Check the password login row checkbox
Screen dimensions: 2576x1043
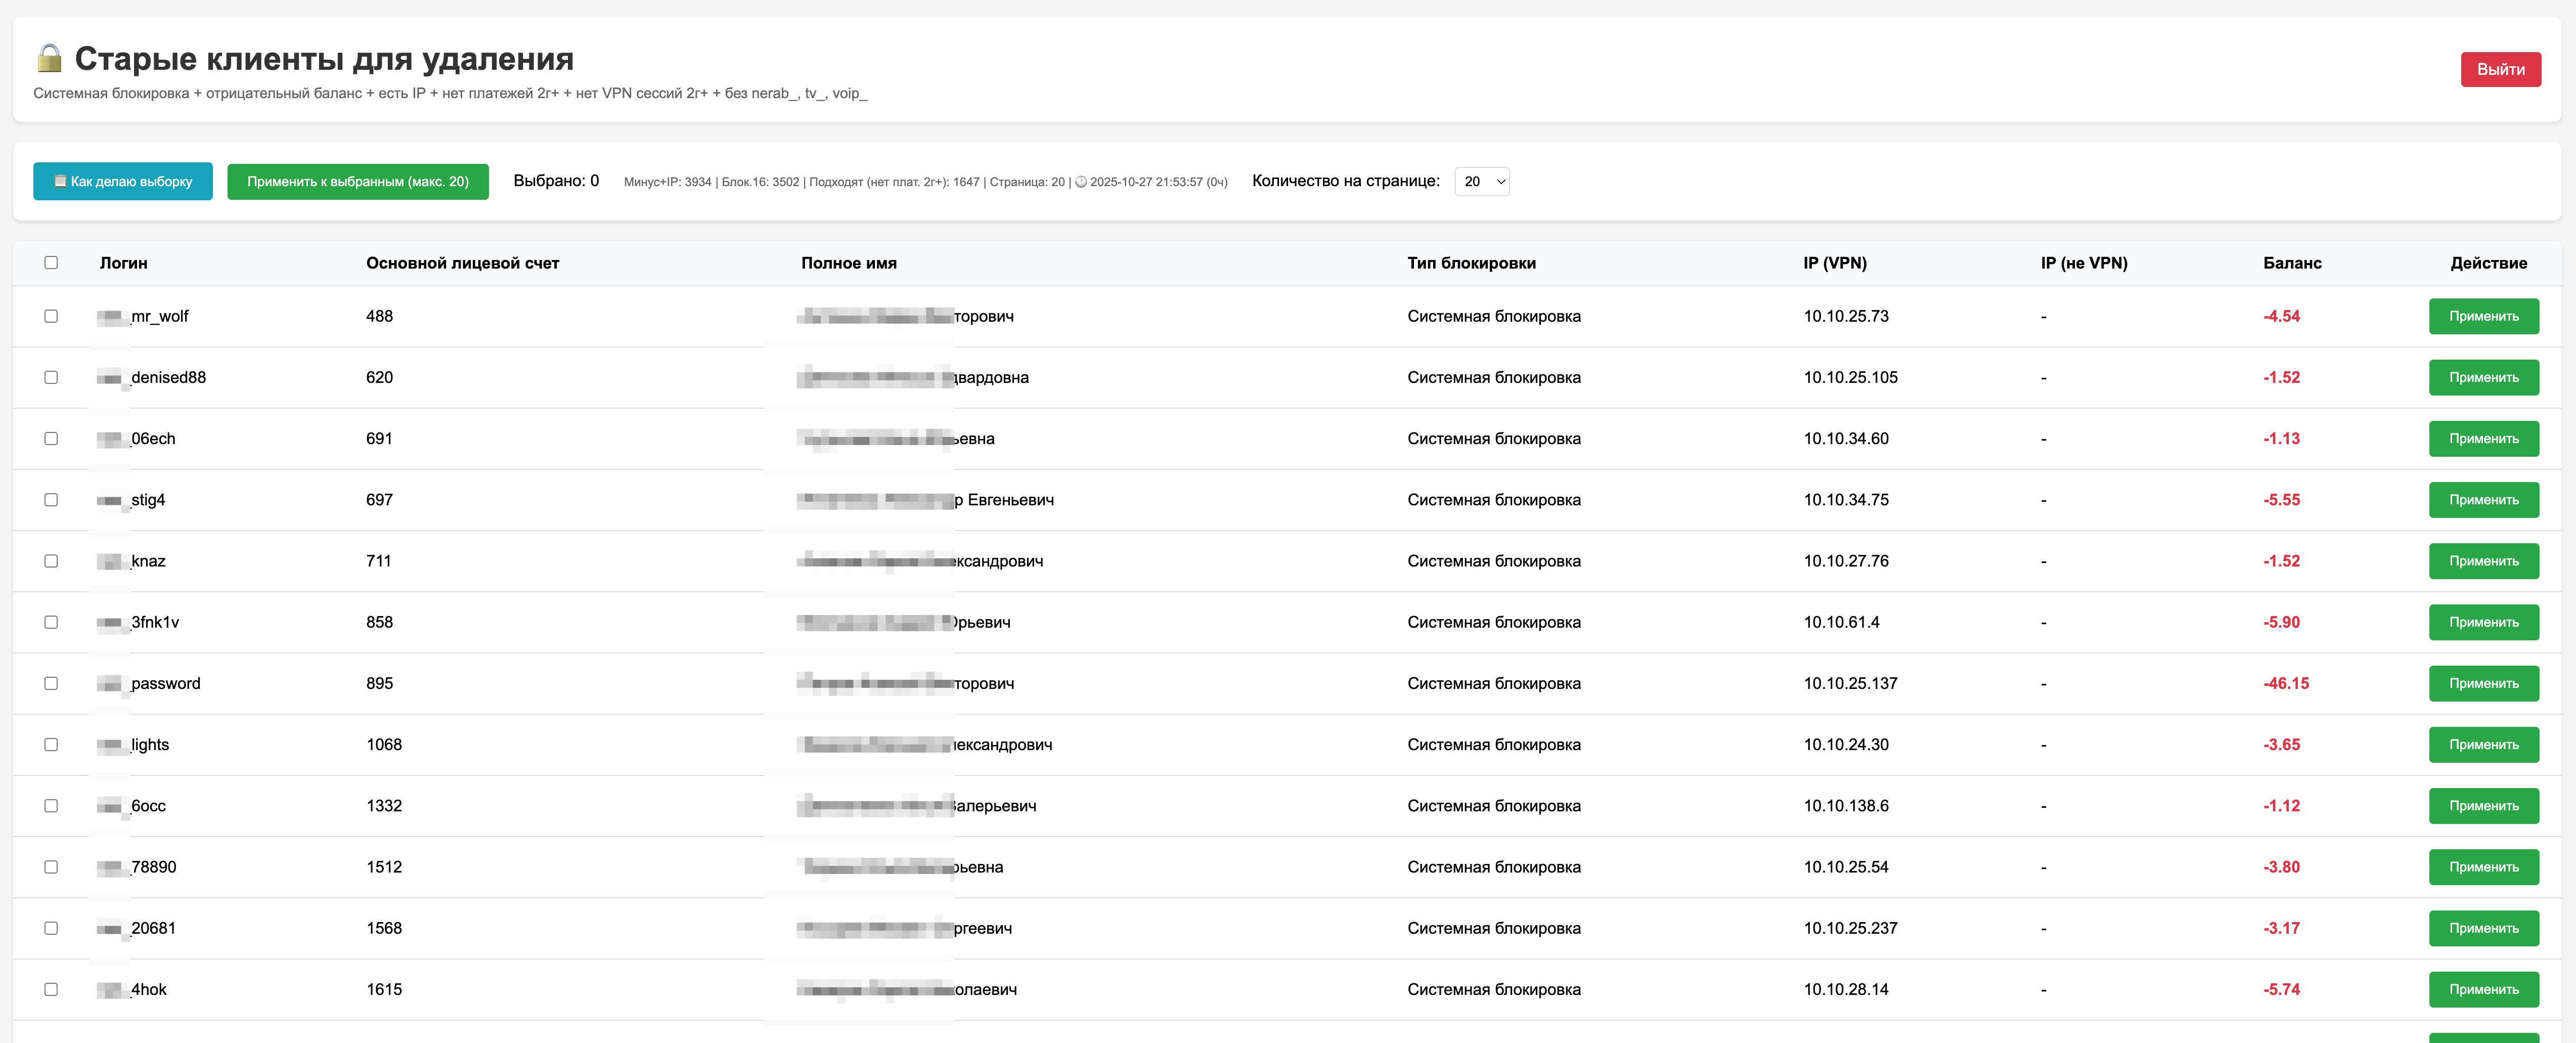pyautogui.click(x=51, y=683)
